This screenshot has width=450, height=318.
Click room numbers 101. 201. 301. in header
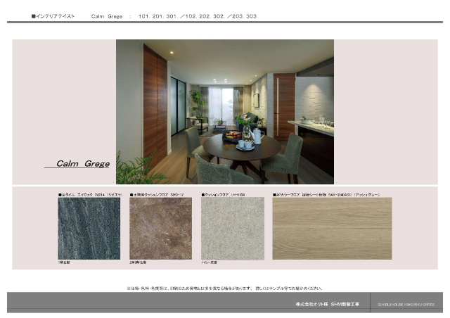point(159,15)
